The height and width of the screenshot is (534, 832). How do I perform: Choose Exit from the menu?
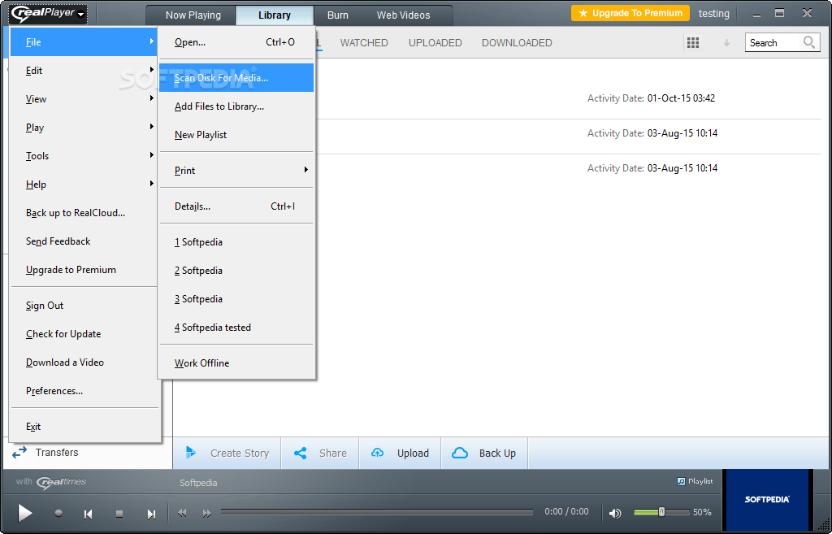coord(84,427)
